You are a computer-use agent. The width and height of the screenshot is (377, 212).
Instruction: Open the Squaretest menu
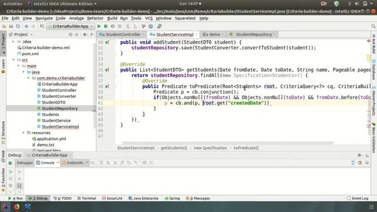(x=185, y=18)
